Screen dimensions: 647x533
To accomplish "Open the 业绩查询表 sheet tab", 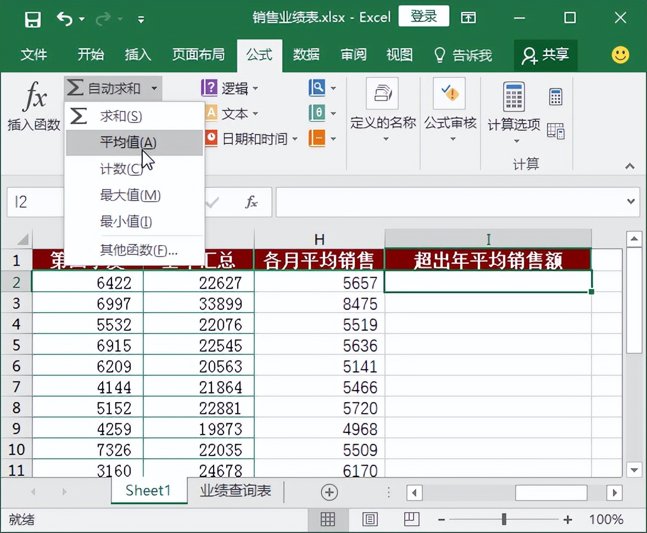I will (235, 491).
